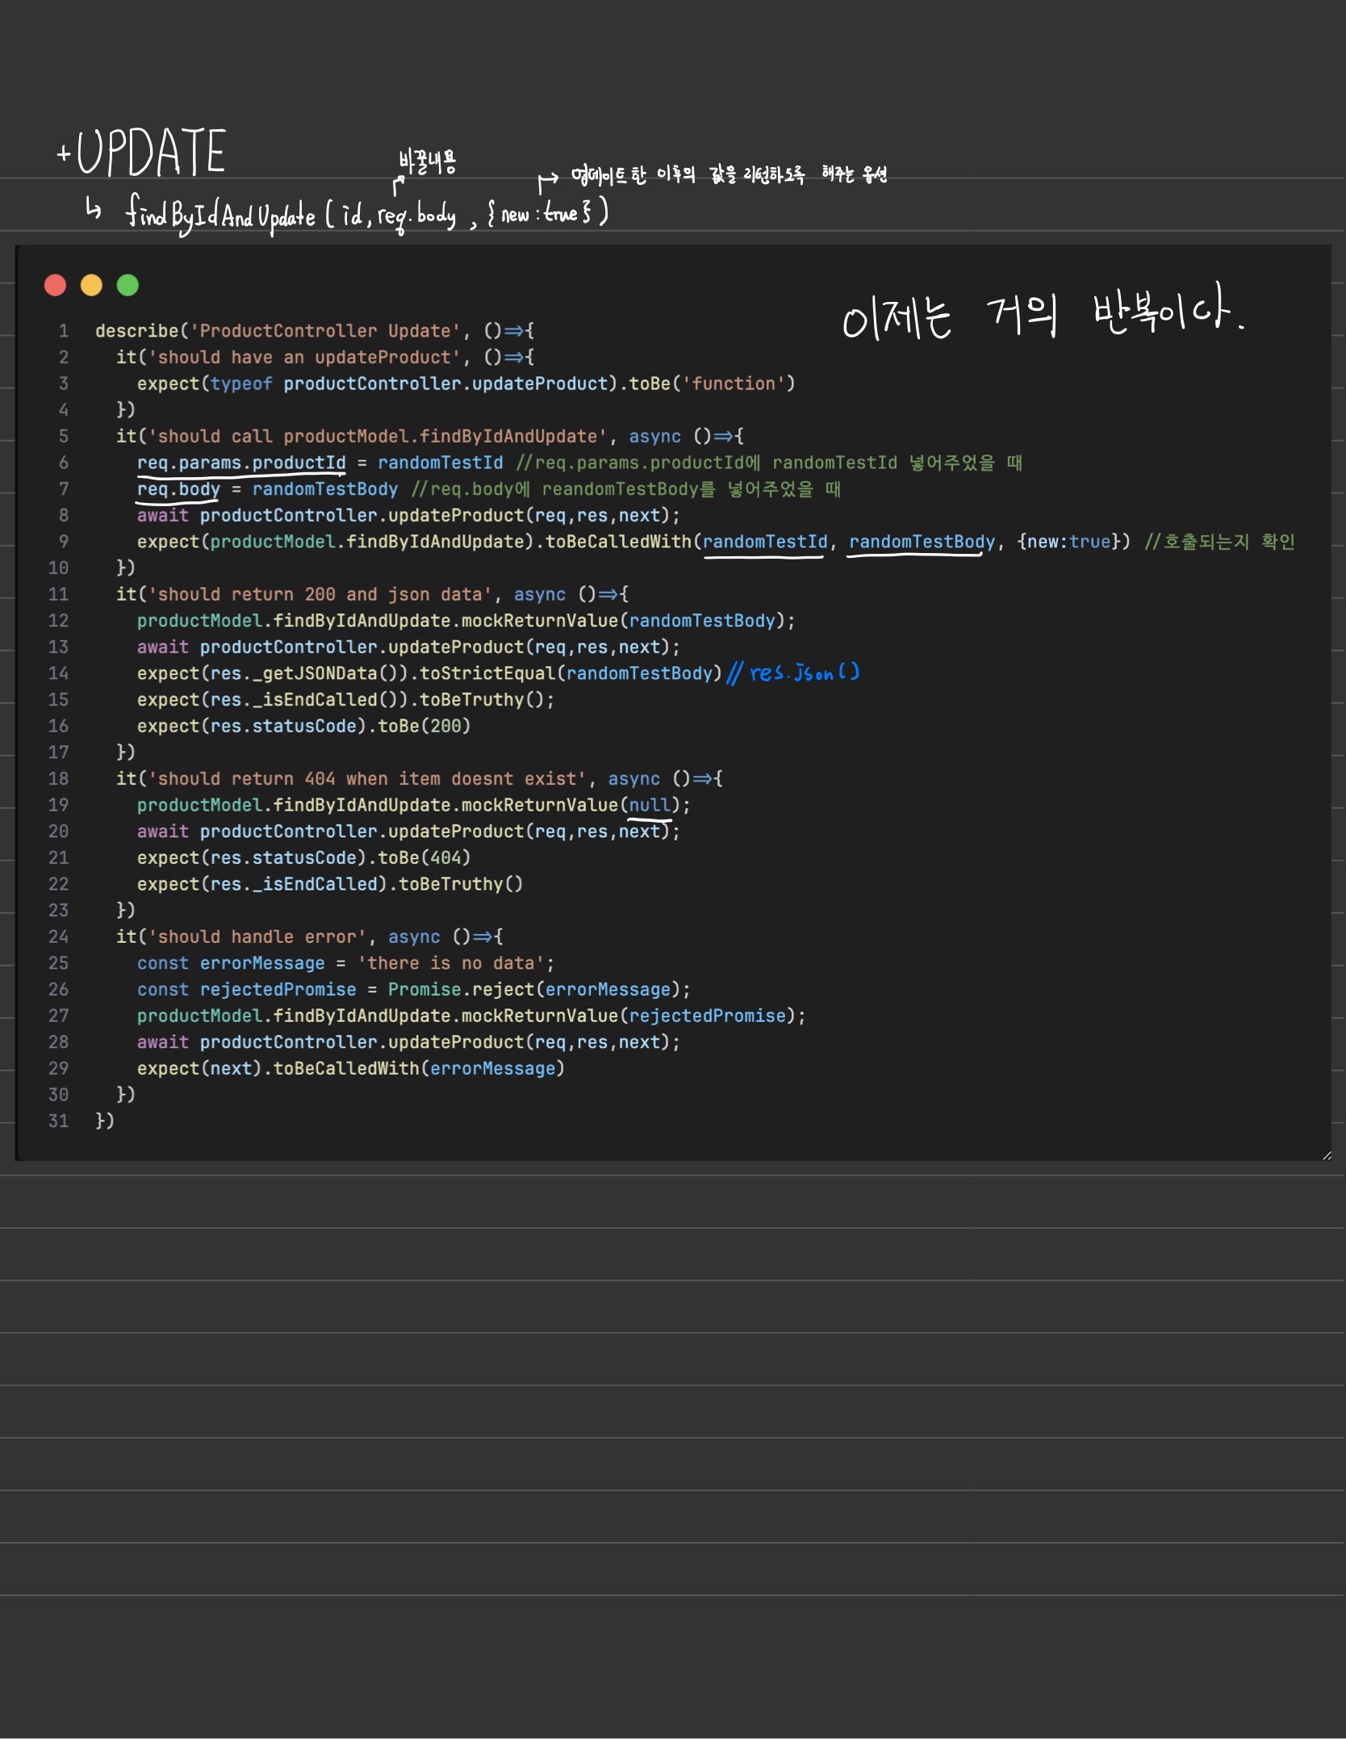1346x1739 pixels.
Task: Click line number 10 in the gutter
Action: point(58,568)
